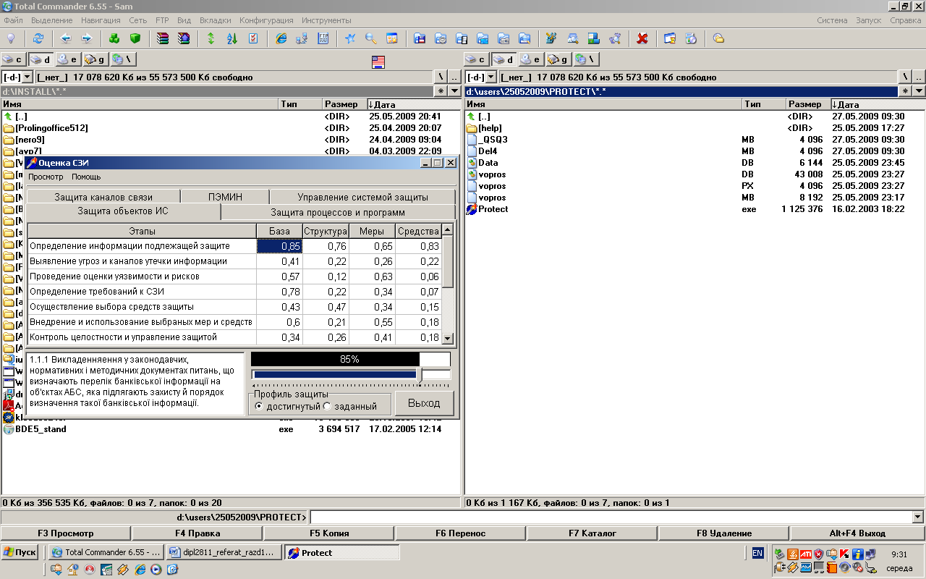
Task: Select the 'заданный' profile radio button
Action: pyautogui.click(x=327, y=406)
